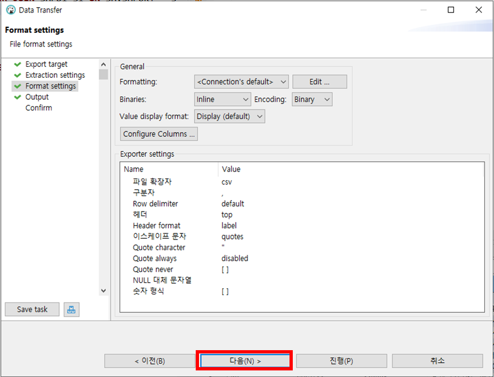Select the 구분자 setting row

[144, 193]
